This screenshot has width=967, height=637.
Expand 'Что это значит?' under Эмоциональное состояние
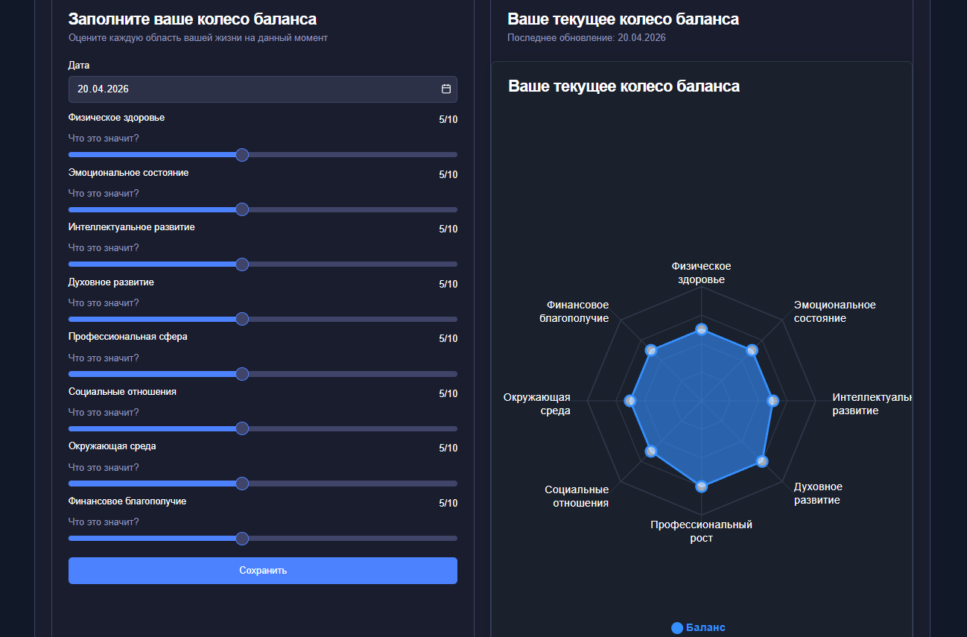point(104,194)
